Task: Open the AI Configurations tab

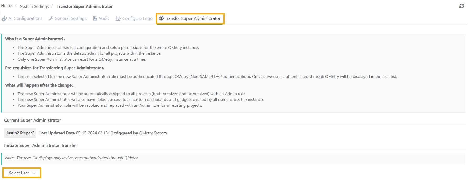Action: click(x=22, y=19)
